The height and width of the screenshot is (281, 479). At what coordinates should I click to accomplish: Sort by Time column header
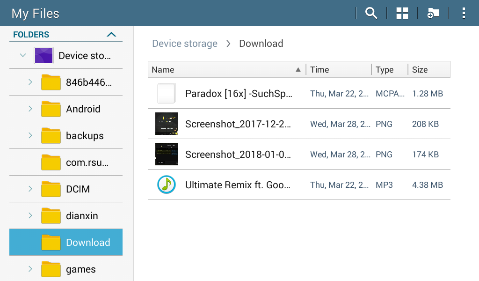[339, 69]
